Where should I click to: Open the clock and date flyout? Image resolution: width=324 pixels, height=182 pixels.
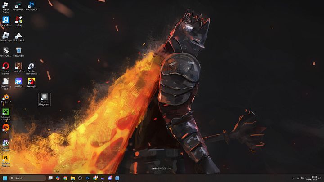tap(311, 178)
